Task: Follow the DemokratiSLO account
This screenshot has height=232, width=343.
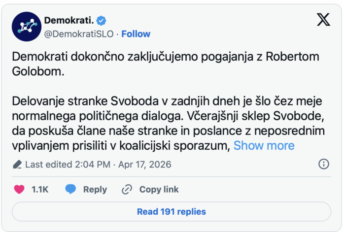Action: [x=136, y=34]
